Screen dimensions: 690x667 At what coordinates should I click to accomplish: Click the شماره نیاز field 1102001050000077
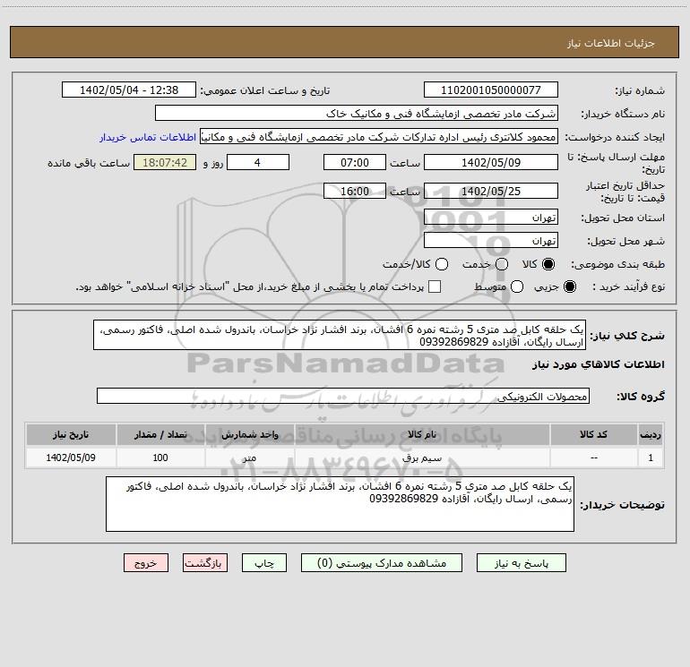tap(491, 90)
